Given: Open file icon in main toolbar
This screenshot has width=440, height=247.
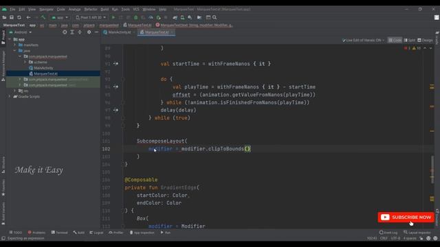Looking at the screenshot, I should [x=4, y=17].
